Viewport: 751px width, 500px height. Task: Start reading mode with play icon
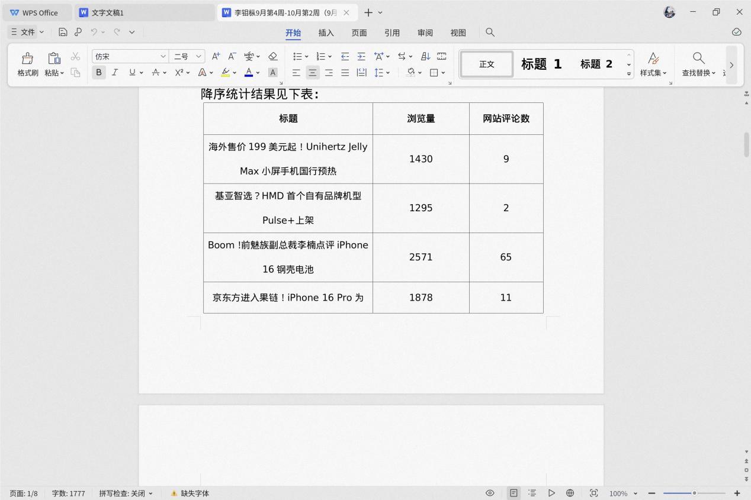(551, 493)
